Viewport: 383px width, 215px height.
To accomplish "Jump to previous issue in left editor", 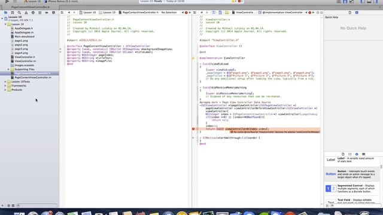I will 183,13.
